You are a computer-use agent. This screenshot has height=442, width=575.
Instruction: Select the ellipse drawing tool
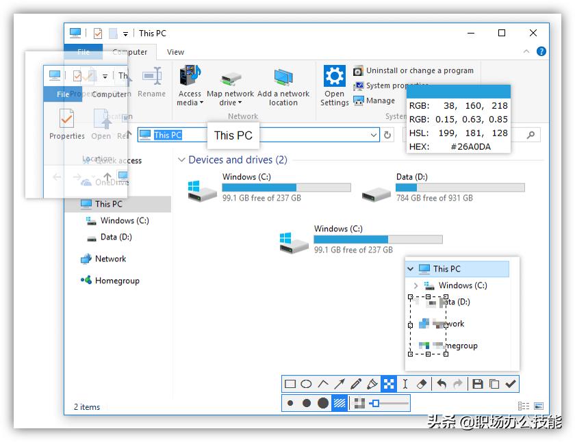307,385
